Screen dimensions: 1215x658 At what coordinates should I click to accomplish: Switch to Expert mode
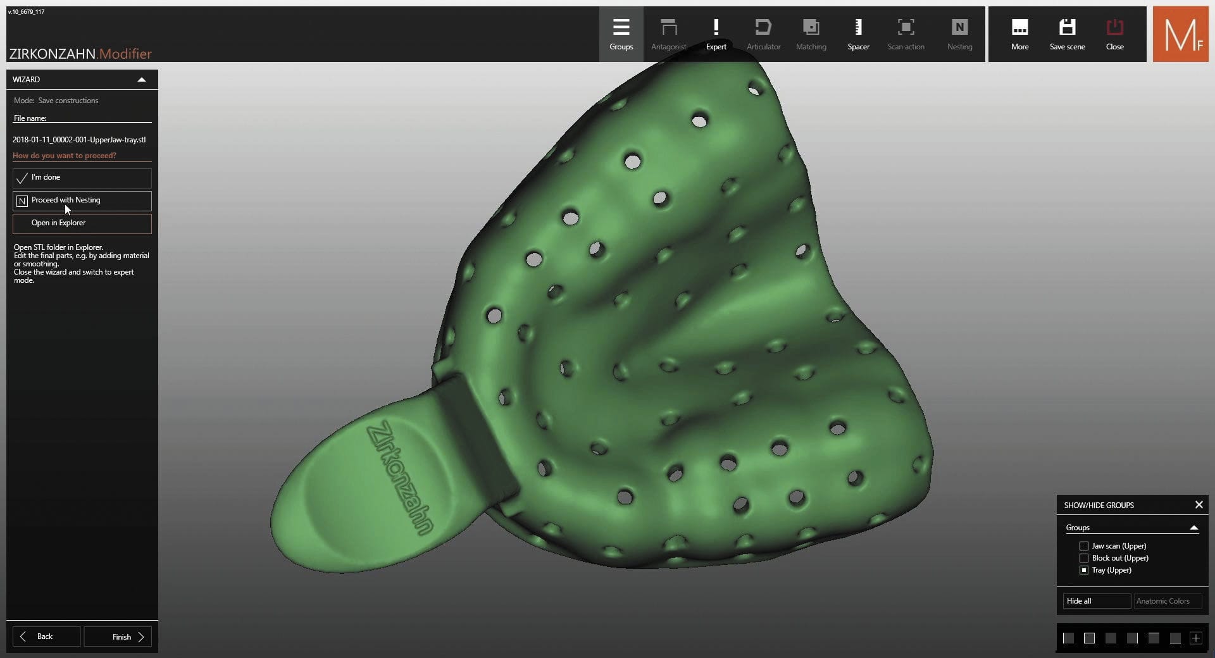coord(716,34)
